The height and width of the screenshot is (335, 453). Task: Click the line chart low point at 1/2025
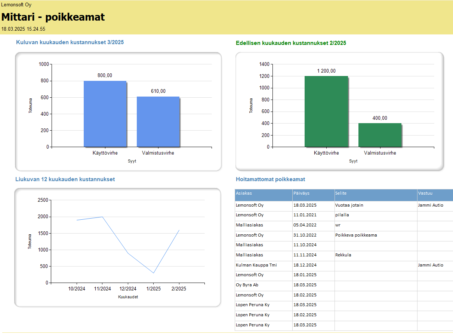[x=153, y=273]
